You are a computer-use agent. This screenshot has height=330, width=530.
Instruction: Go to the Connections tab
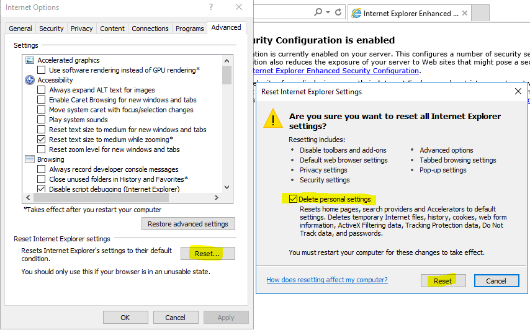[150, 29]
